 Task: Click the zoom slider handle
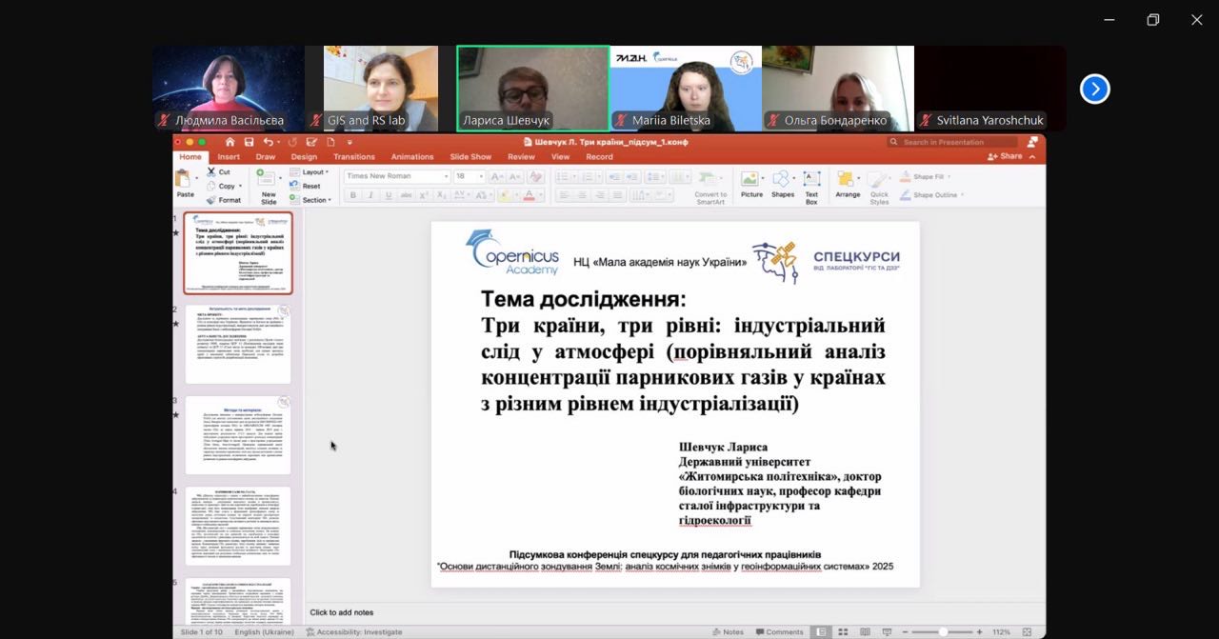click(943, 631)
